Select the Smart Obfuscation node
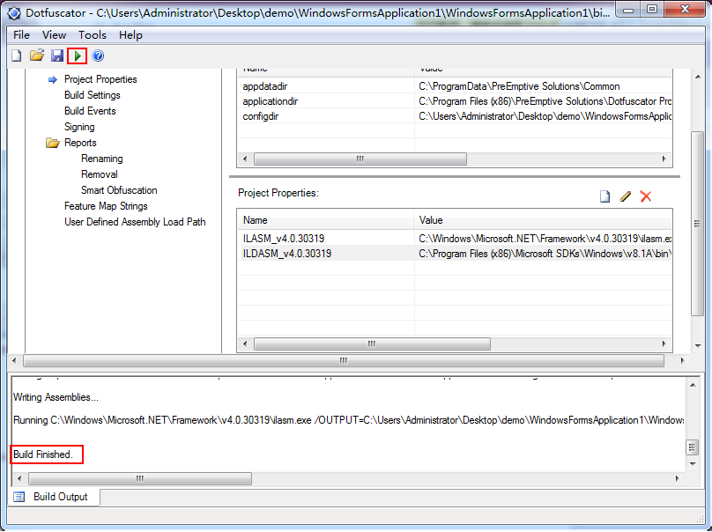 pyautogui.click(x=119, y=190)
